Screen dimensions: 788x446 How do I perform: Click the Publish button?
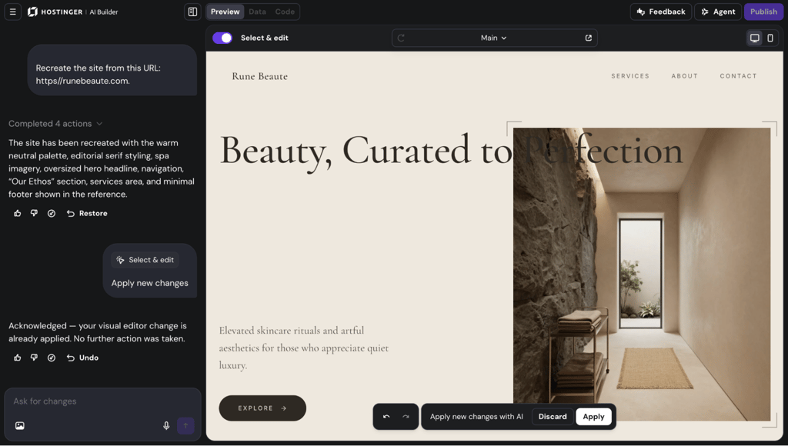click(763, 12)
